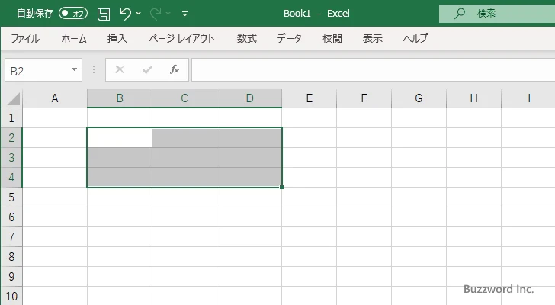Open the Customize Quick Access Toolbar menu
Image resolution: width=555 pixels, height=305 pixels.
tap(184, 14)
